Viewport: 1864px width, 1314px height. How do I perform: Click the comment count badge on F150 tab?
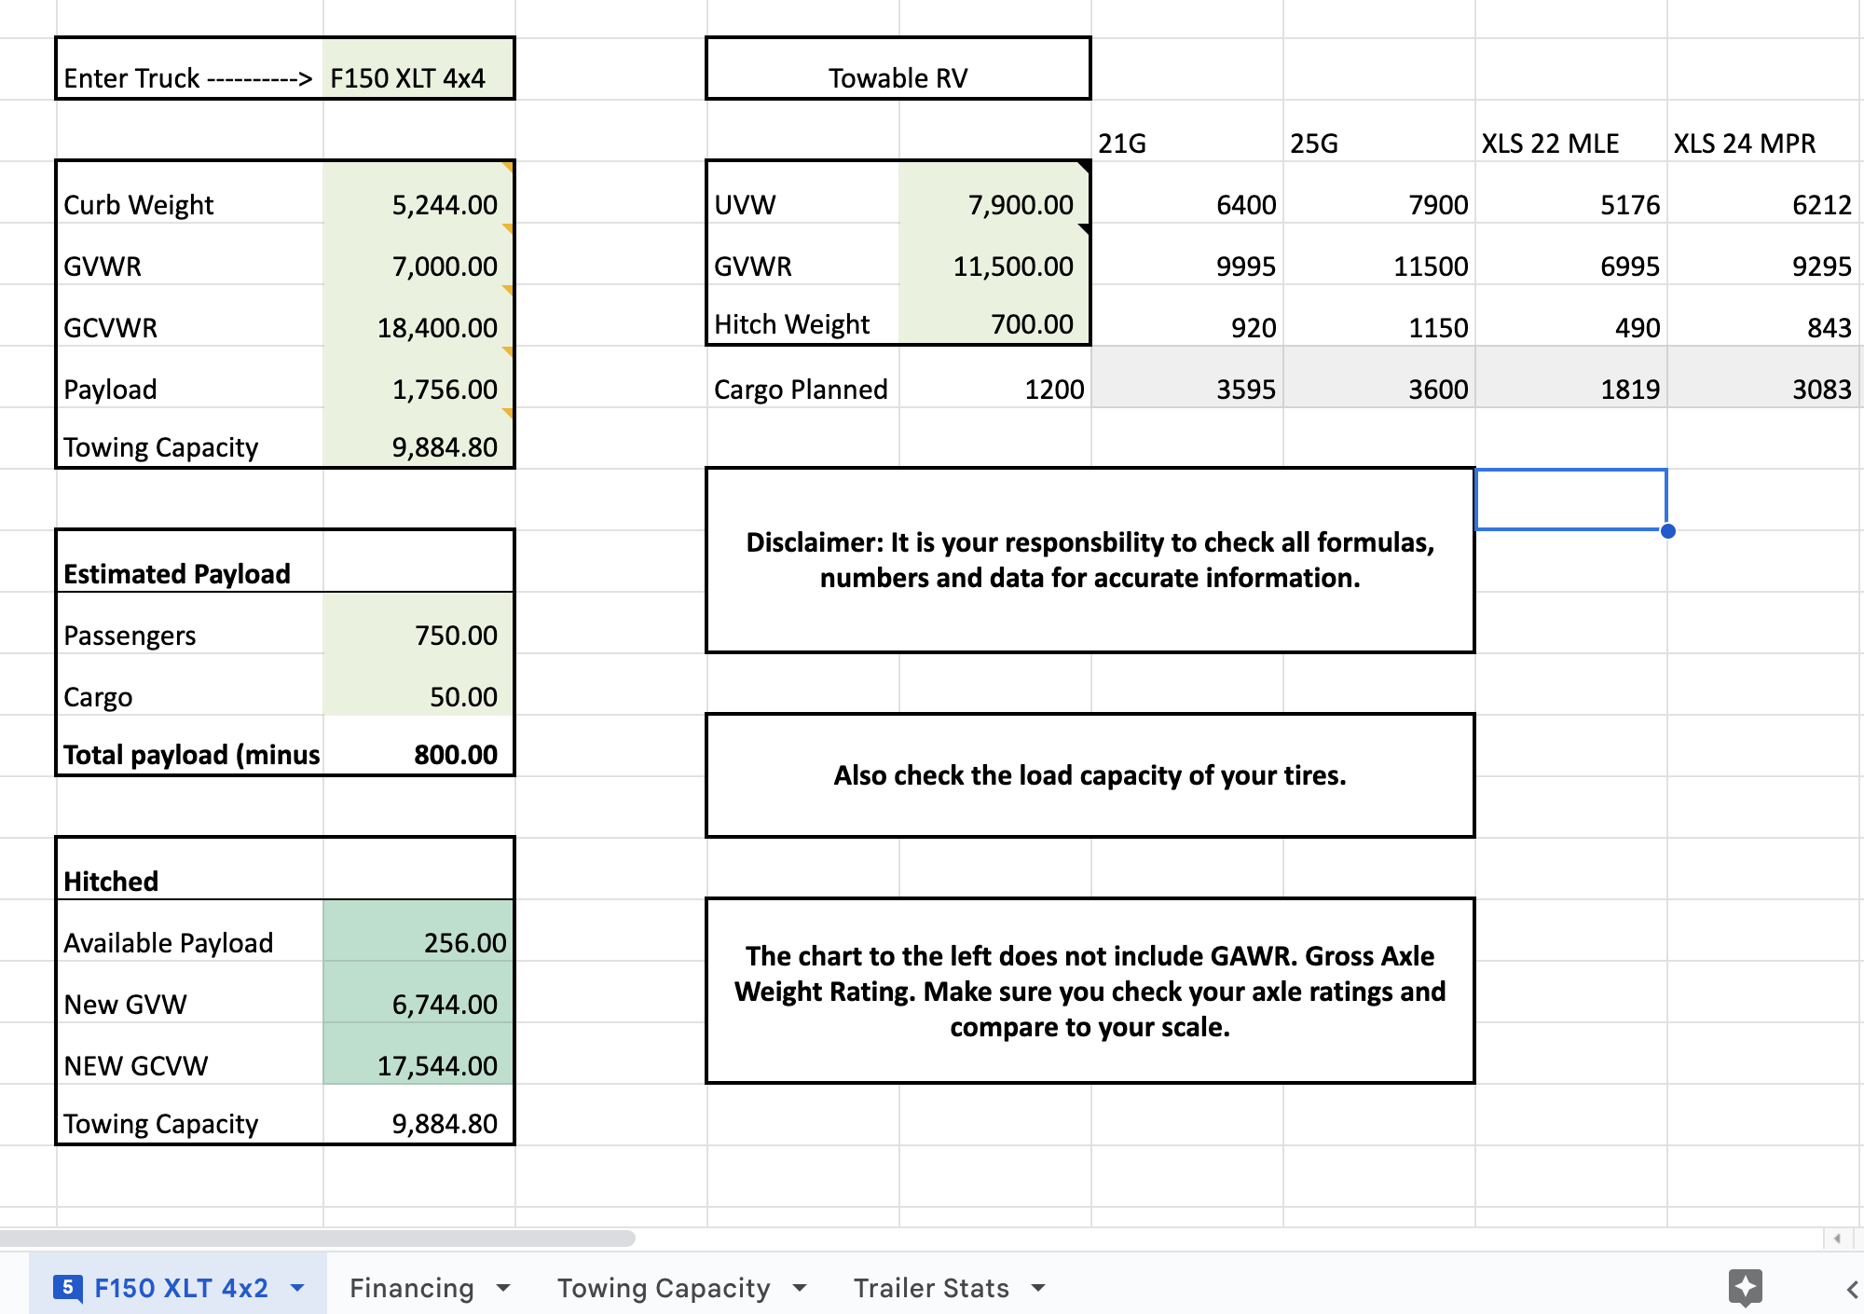67,1287
